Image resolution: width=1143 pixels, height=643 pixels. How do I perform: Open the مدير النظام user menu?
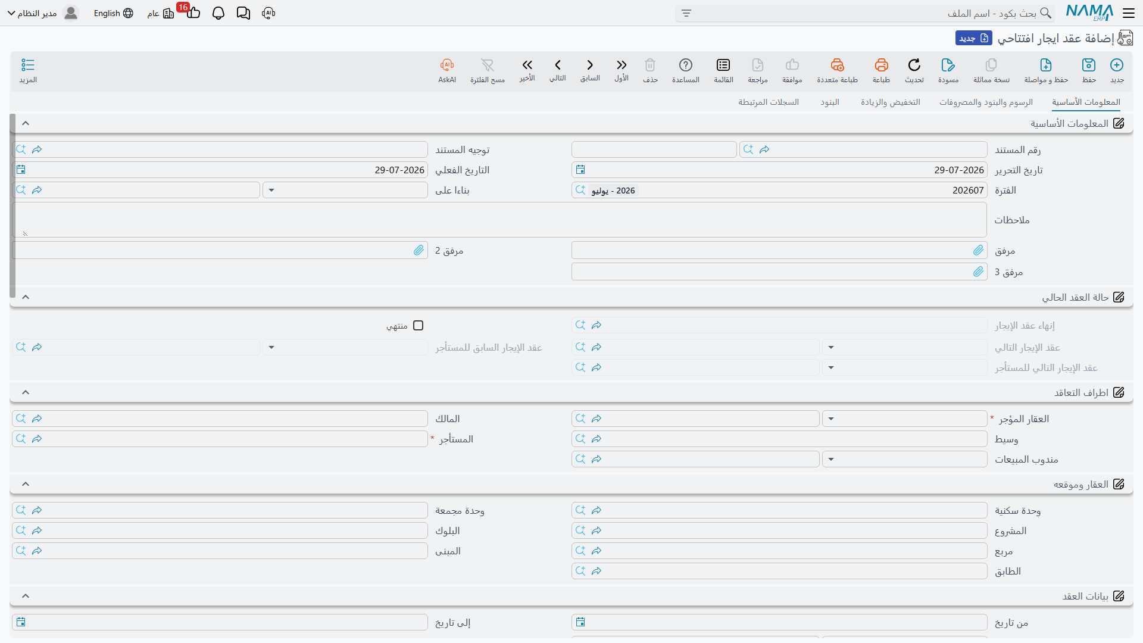(x=43, y=13)
